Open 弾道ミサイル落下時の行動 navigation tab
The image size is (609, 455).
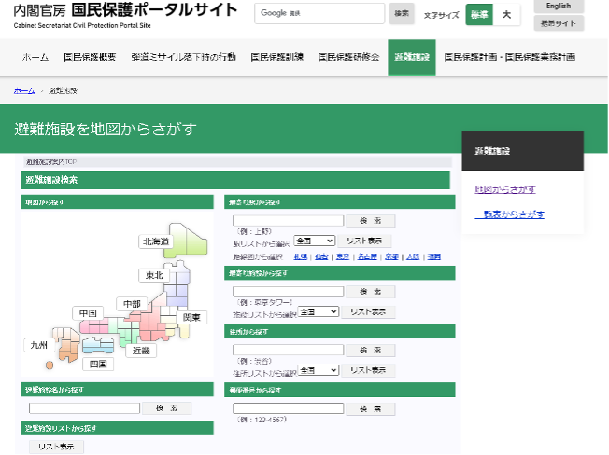[x=183, y=57]
